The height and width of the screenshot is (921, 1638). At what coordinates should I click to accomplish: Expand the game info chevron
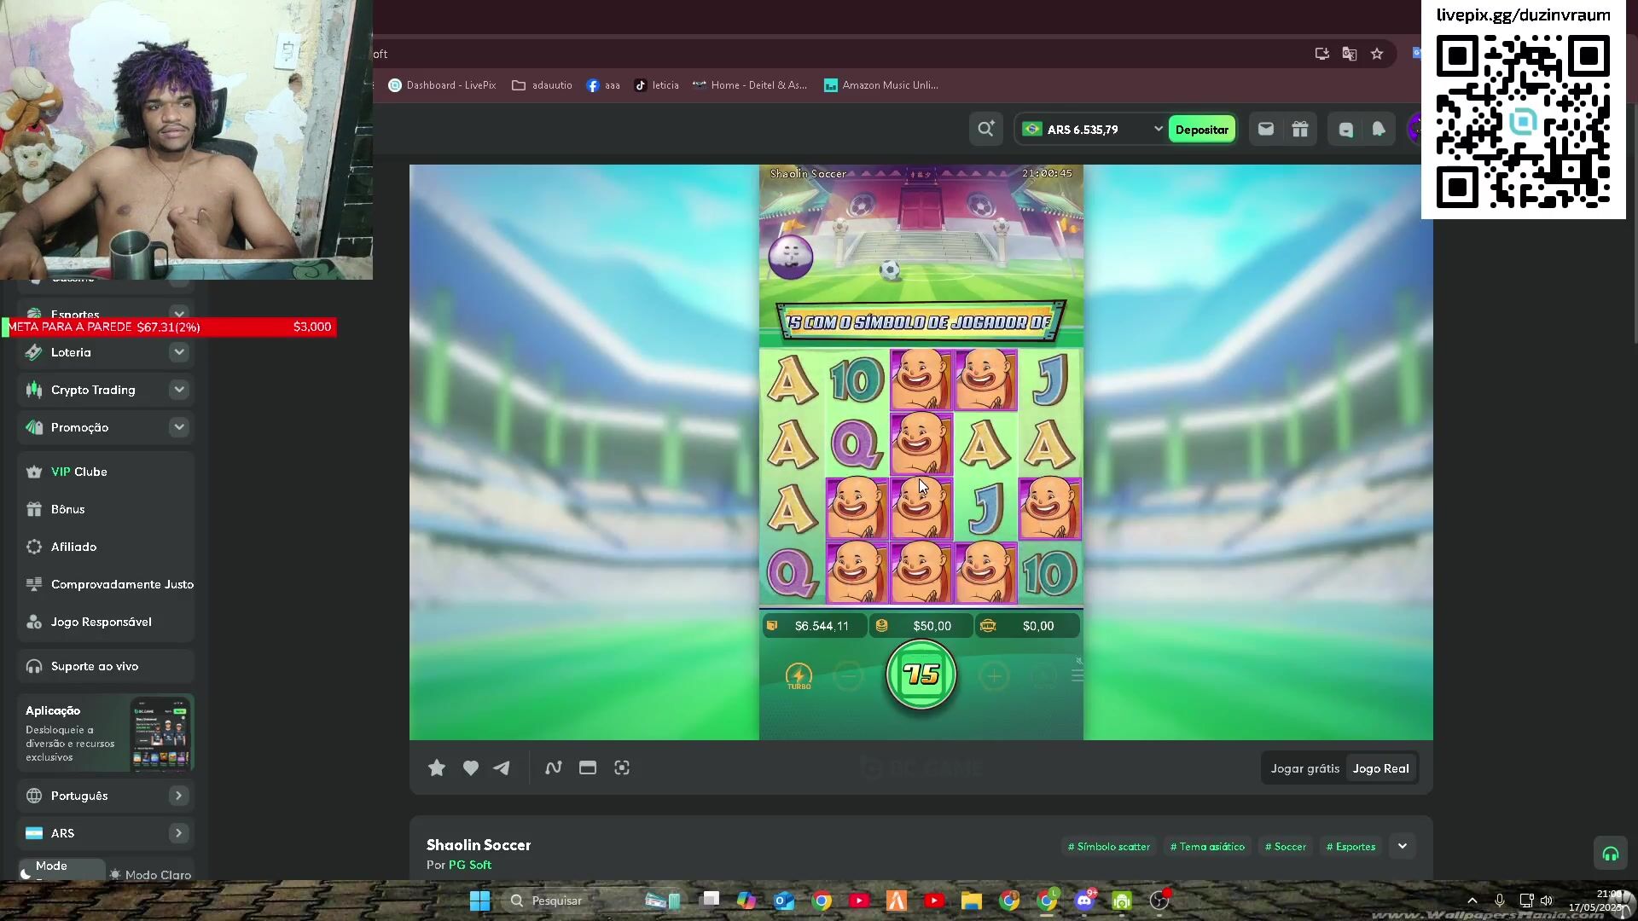pyautogui.click(x=1403, y=847)
